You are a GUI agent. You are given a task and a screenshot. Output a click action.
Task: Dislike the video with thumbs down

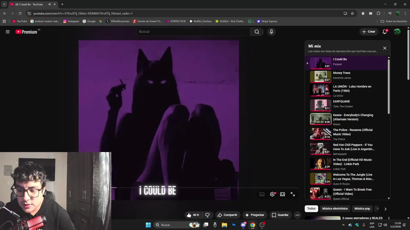point(207,215)
